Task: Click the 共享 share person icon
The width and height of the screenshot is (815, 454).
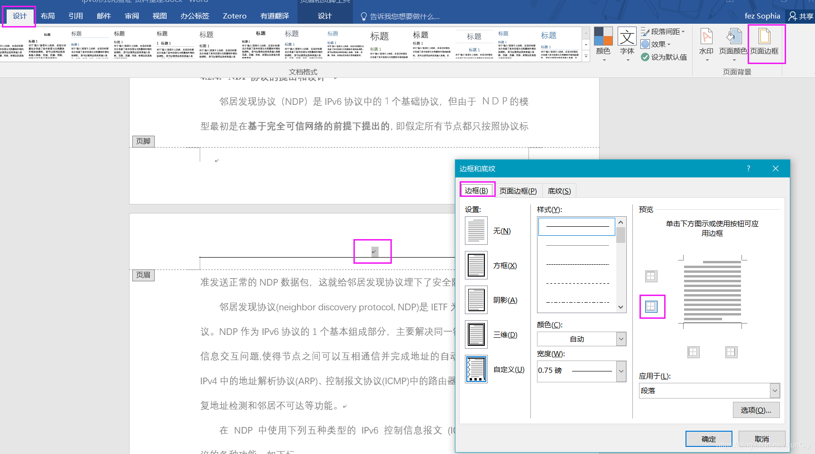Action: [x=792, y=16]
